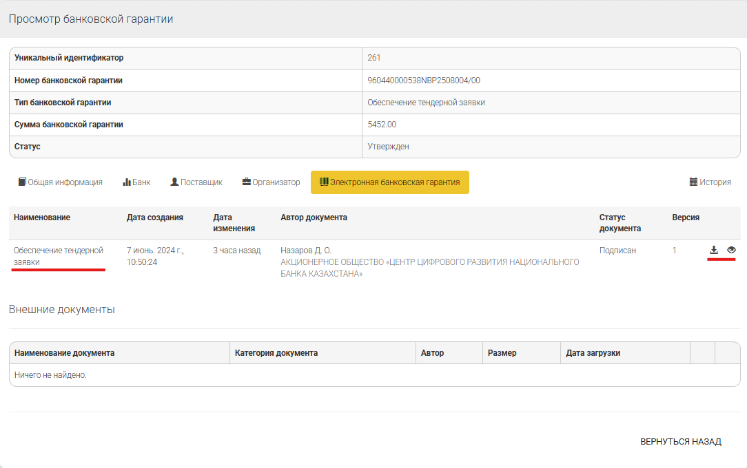Click the Дата создания column header

(x=155, y=217)
